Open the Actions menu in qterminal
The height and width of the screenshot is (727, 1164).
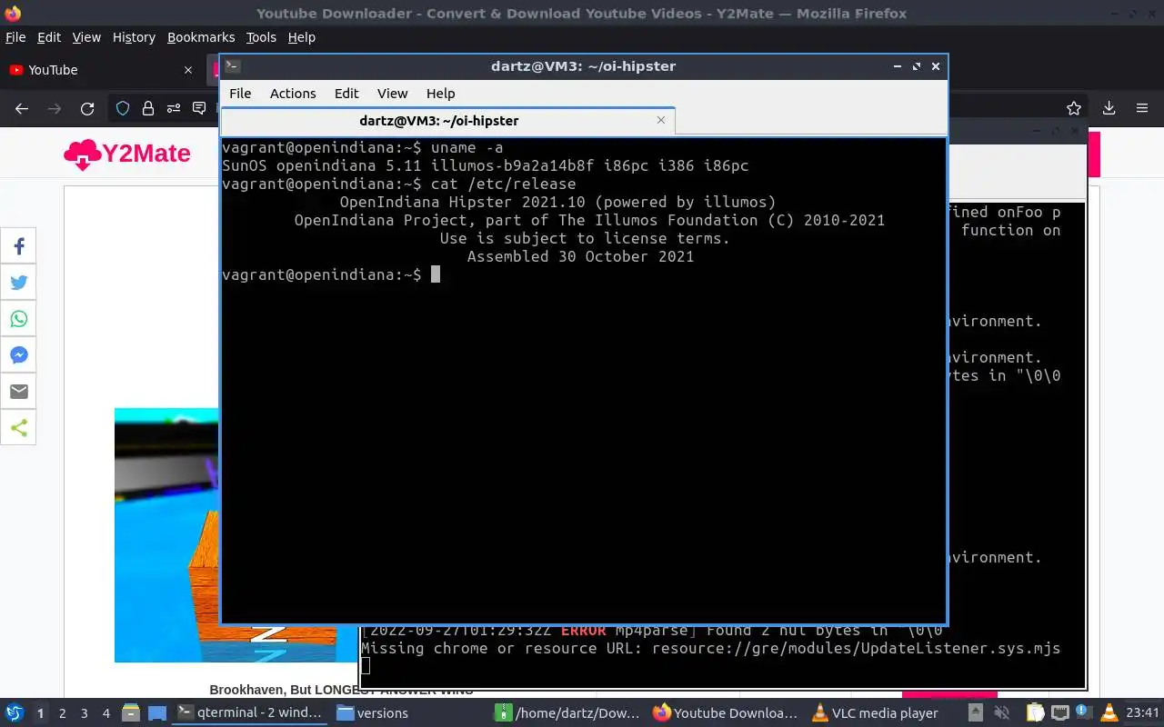pos(293,94)
